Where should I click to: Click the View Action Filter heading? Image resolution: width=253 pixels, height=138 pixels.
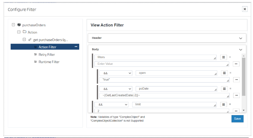pos(107,25)
